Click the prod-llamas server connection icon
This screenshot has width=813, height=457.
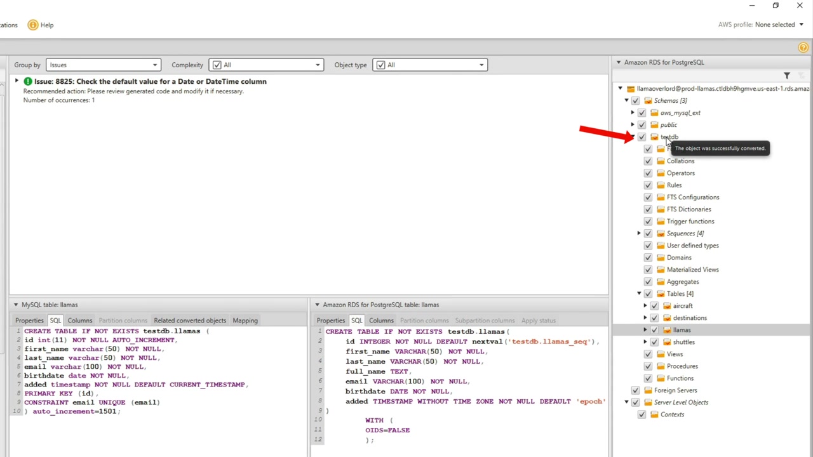(x=630, y=89)
